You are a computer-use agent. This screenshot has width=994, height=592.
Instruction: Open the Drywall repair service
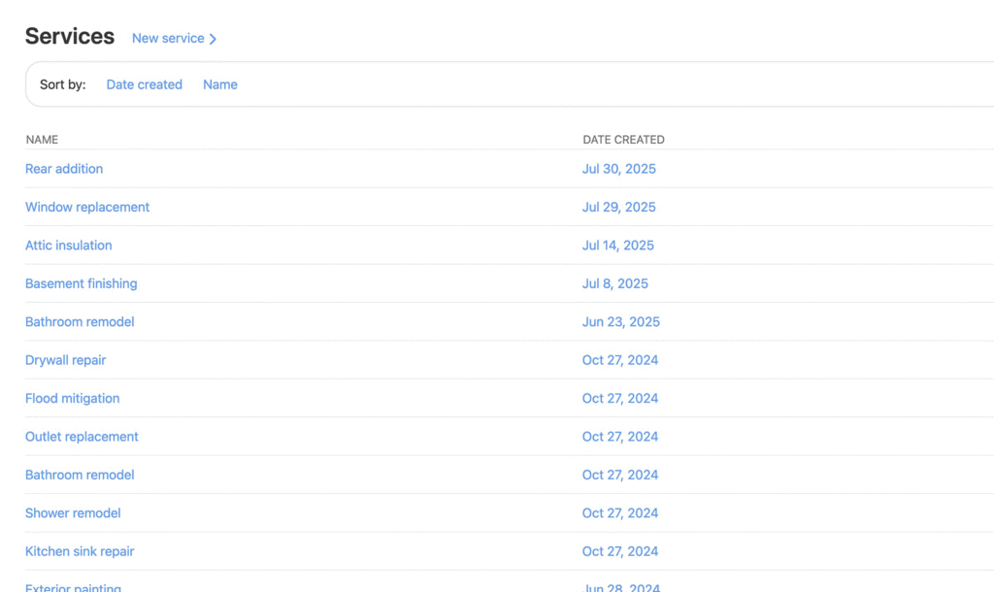click(66, 360)
